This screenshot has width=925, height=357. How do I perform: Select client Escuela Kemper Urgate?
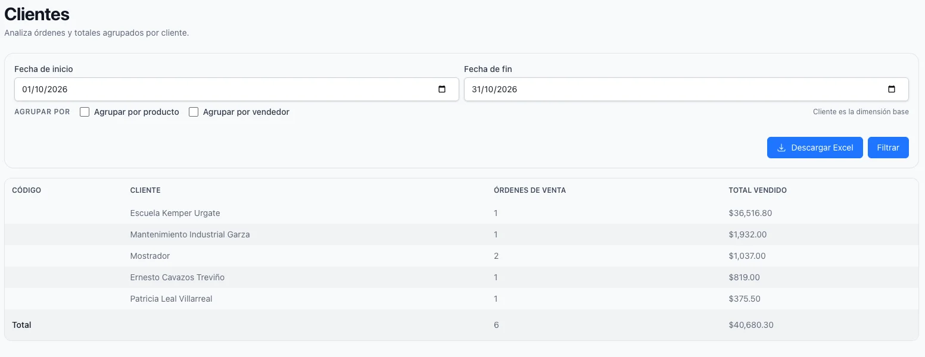(x=175, y=213)
